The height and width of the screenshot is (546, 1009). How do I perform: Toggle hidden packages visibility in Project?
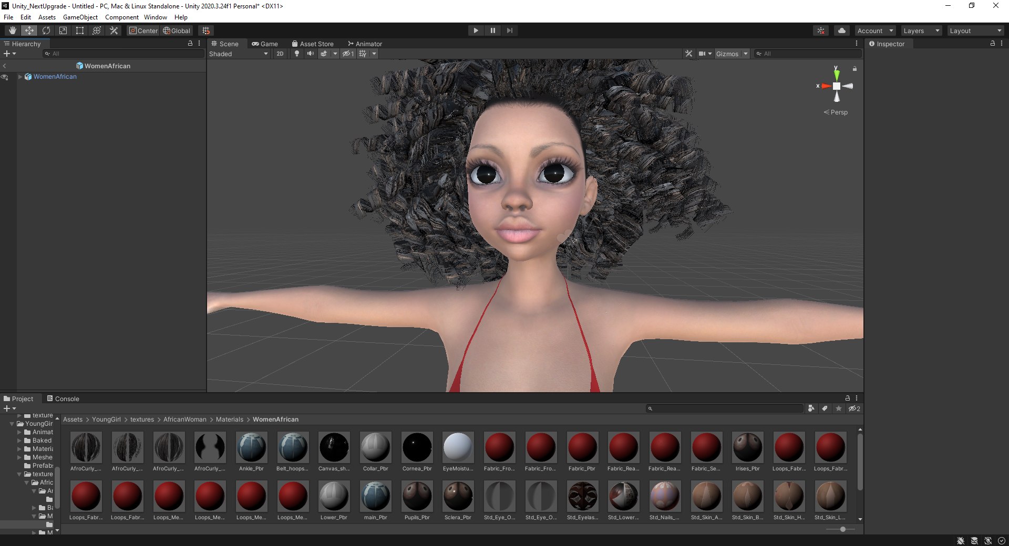854,408
